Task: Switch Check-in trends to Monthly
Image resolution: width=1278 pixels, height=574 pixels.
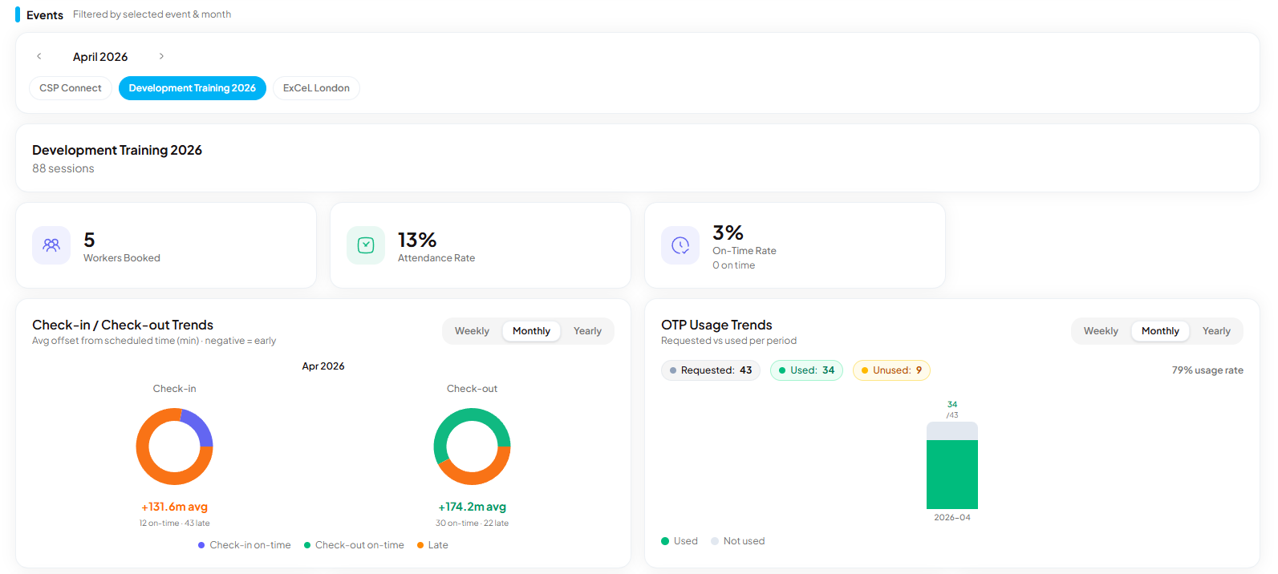Action: (x=531, y=331)
